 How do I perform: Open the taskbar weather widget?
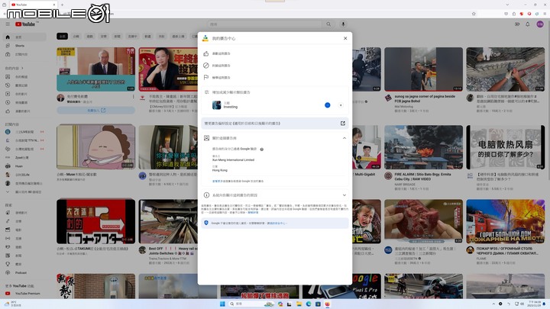14,304
